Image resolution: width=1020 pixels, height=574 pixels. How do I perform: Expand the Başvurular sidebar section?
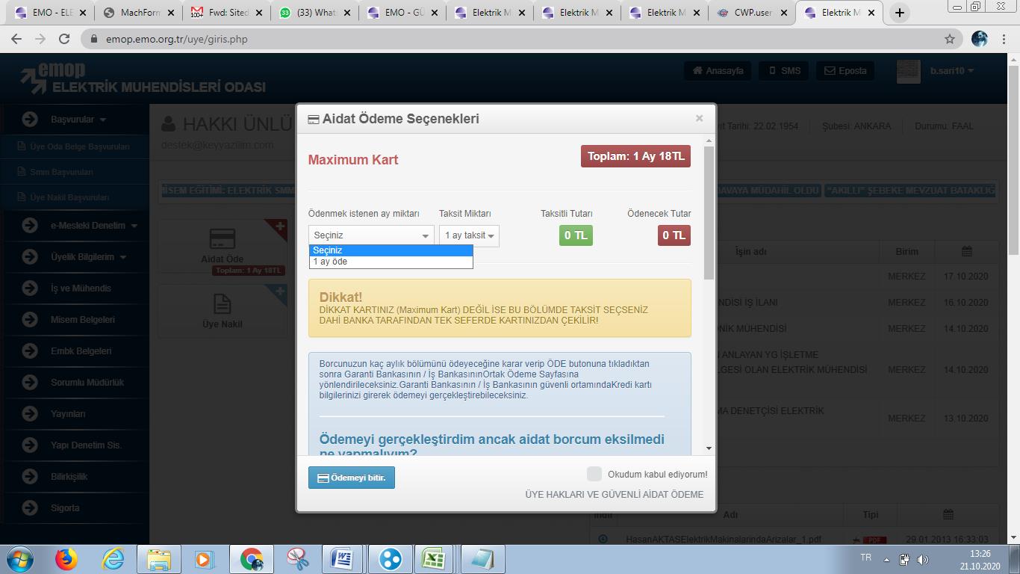tap(78, 119)
